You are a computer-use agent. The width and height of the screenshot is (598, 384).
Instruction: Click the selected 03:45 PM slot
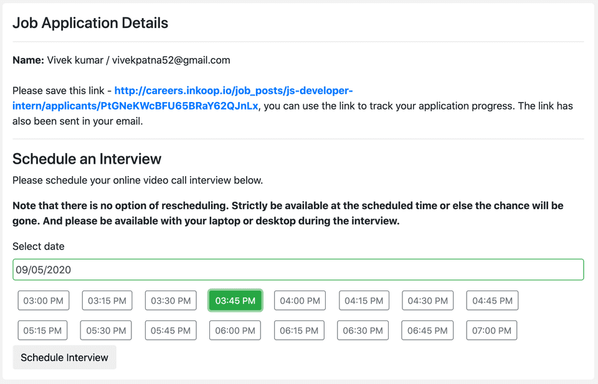[235, 301]
